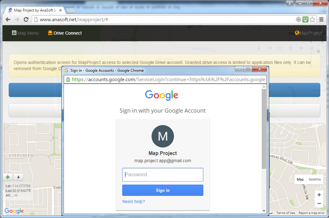The width and height of the screenshot is (329, 218).
Task: Switch map view to Map
Action: click(x=300, y=179)
